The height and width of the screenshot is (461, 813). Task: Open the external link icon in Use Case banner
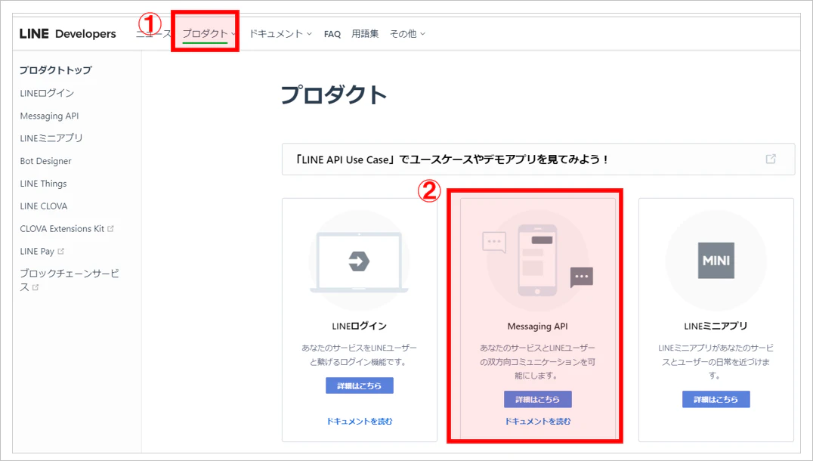tap(771, 159)
